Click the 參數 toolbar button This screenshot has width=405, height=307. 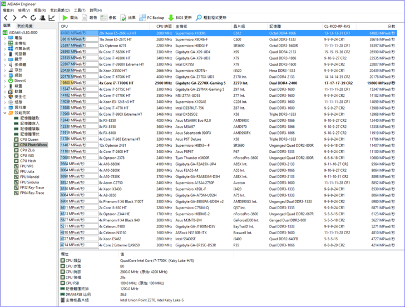click(109, 18)
